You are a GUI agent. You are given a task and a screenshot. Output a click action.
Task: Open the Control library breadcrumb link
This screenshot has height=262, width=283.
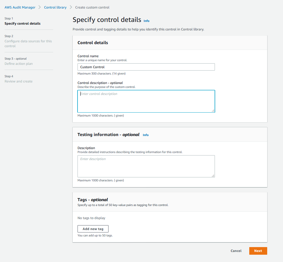(x=55, y=7)
